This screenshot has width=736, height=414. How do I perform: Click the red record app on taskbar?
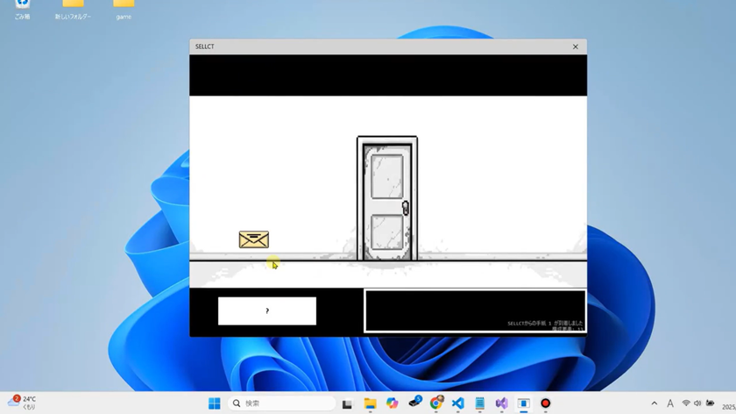point(545,403)
